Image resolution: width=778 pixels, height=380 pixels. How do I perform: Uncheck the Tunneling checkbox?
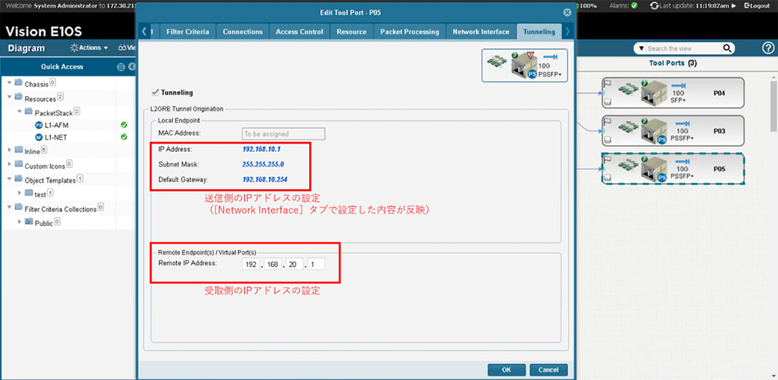point(155,92)
